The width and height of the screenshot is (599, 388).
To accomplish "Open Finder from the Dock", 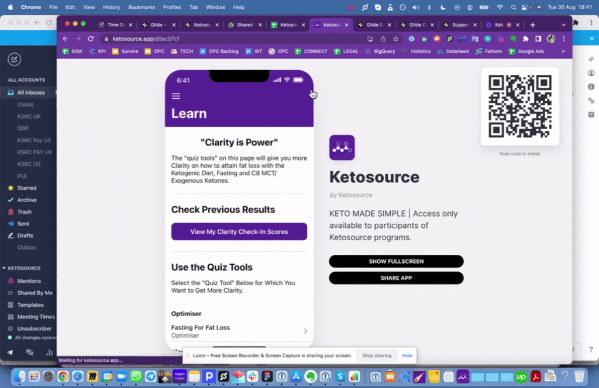I will point(19,377).
